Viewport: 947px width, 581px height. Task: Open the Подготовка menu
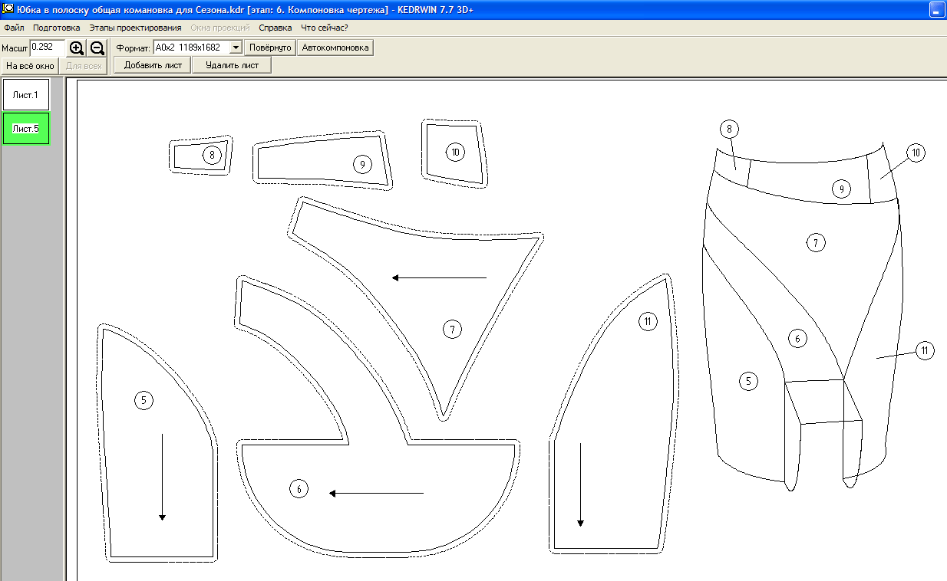point(56,28)
